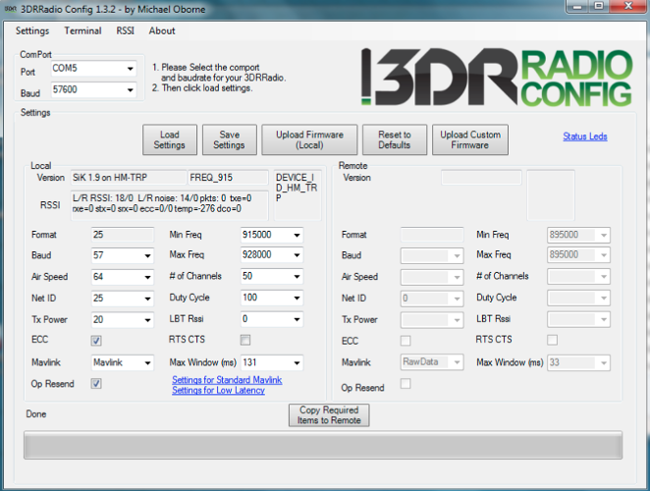Click the Done status text
650x491 pixels.
pos(36,413)
